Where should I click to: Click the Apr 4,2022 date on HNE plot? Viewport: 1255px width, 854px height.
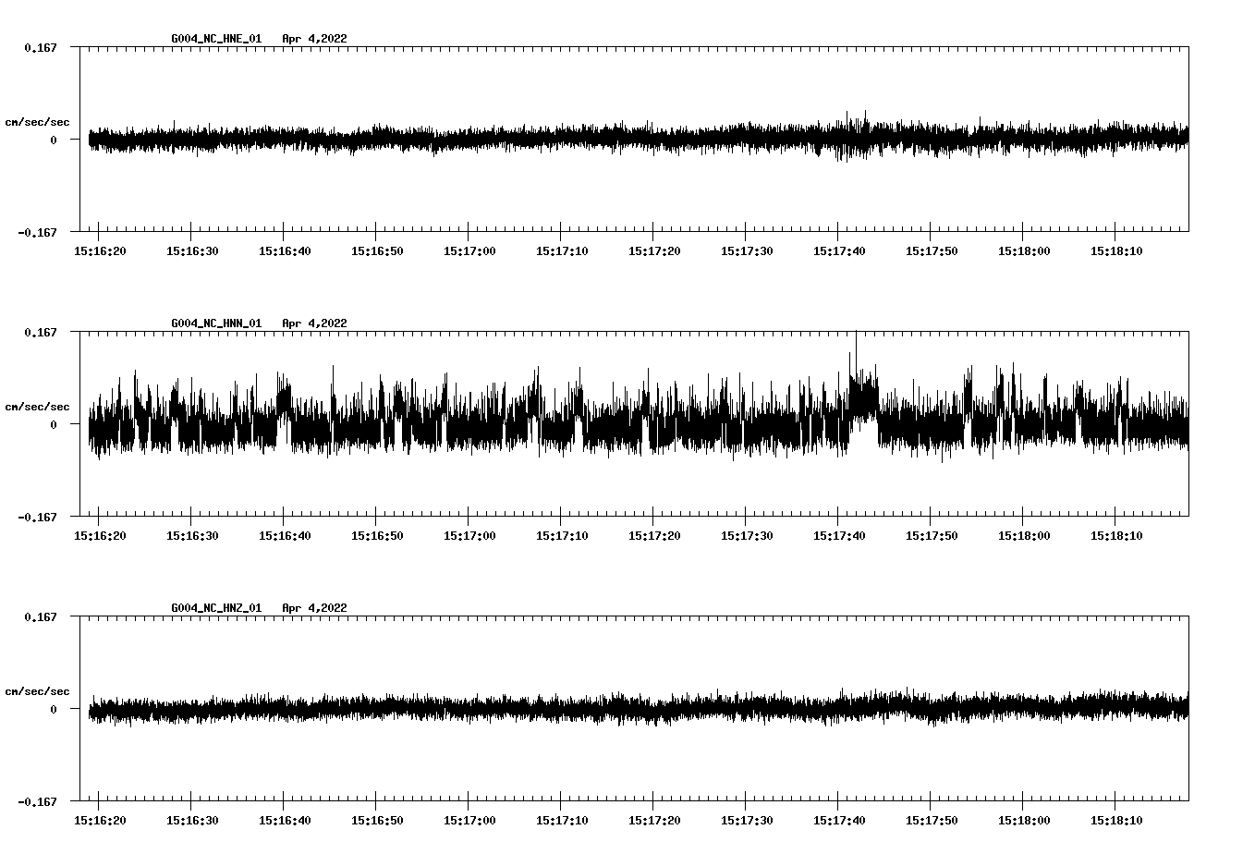click(x=315, y=39)
